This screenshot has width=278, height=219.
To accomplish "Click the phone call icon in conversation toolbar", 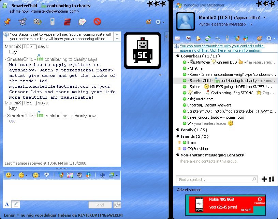I will tap(52, 22).
